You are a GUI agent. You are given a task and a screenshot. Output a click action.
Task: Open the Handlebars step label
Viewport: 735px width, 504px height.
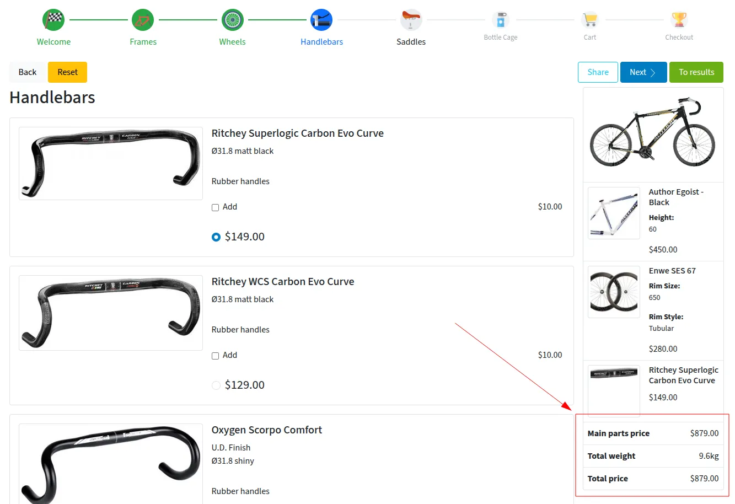coord(321,42)
